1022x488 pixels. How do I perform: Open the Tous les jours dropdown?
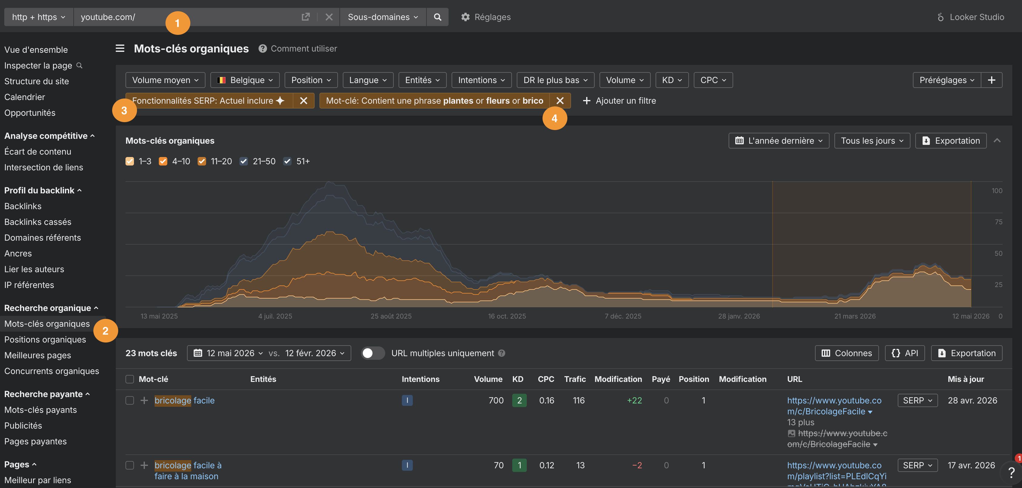(x=872, y=141)
